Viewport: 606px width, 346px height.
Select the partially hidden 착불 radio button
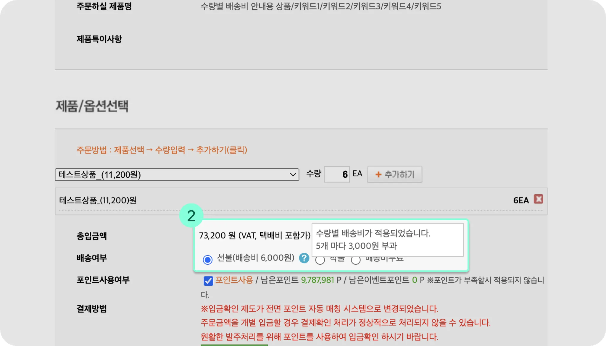click(x=320, y=261)
